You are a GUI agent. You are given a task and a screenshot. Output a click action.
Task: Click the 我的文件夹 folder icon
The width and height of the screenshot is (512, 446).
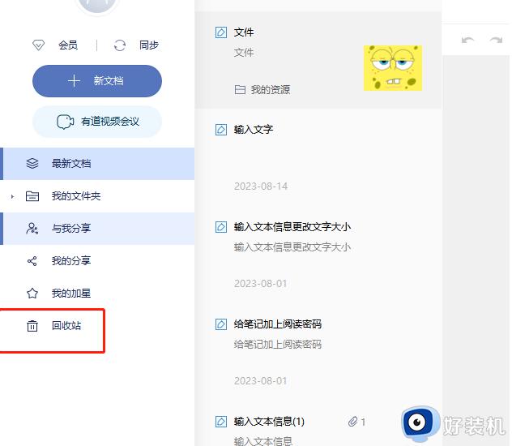(32, 196)
